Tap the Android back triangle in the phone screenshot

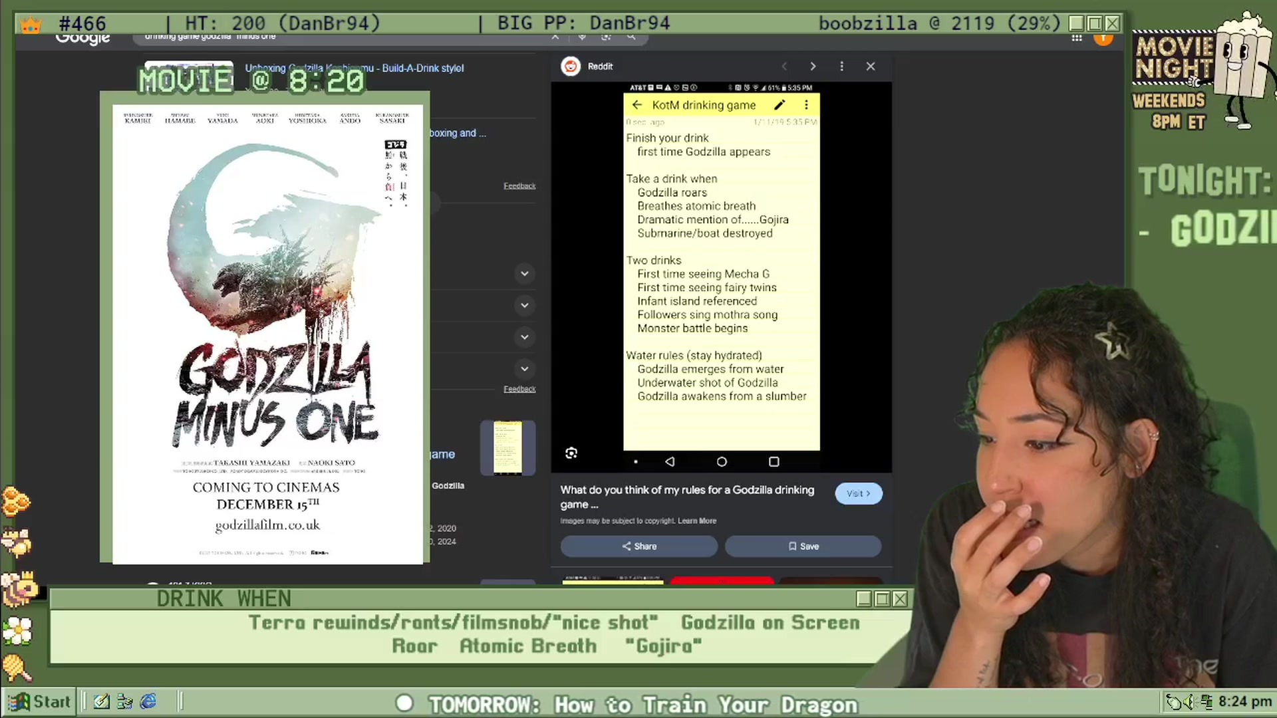[x=670, y=461]
